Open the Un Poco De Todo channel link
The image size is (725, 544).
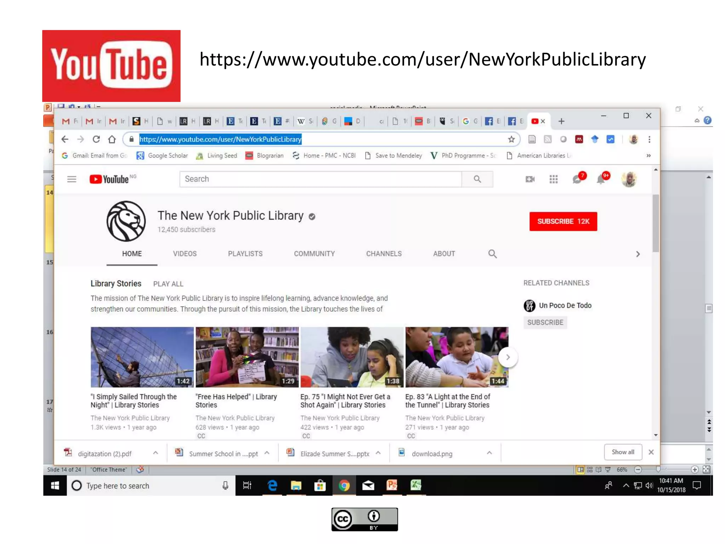click(x=565, y=305)
